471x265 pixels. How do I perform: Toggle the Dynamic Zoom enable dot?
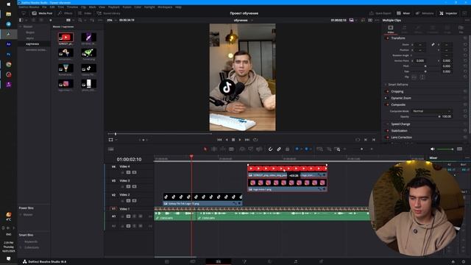point(387,98)
